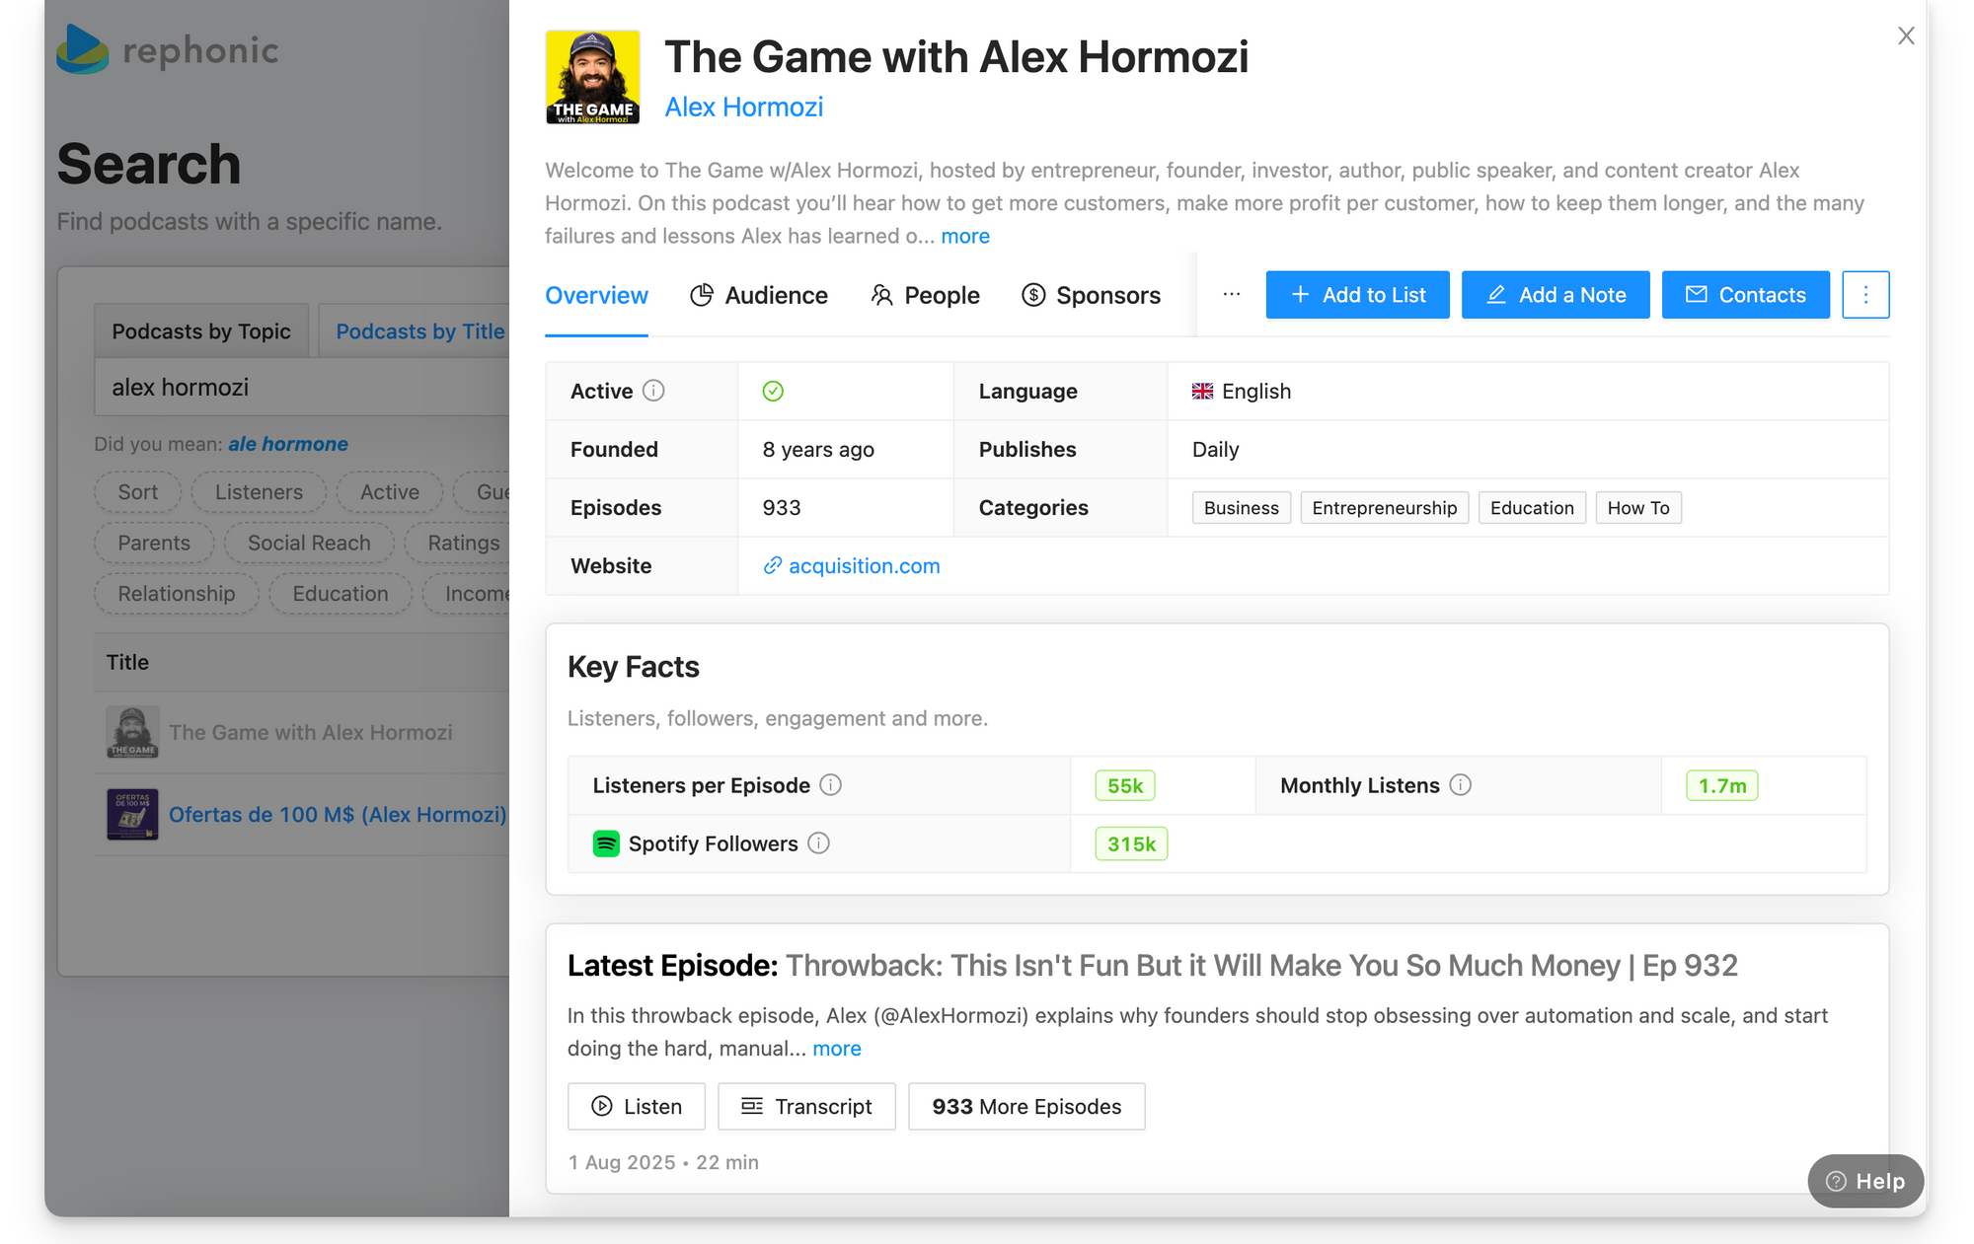Click the Spotify Followers info icon
The height and width of the screenshot is (1244, 1974).
pyautogui.click(x=818, y=843)
